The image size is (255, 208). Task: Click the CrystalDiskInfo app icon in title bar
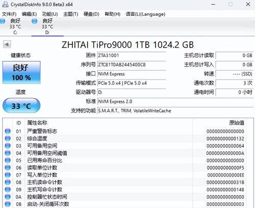pyautogui.click(x=5, y=4)
